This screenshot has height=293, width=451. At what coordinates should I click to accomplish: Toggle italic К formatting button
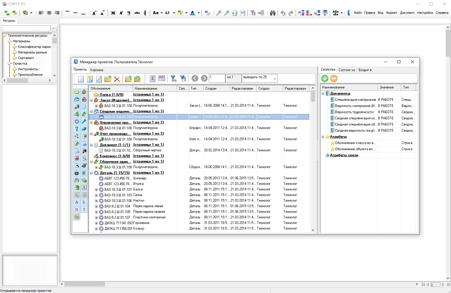click(121, 13)
